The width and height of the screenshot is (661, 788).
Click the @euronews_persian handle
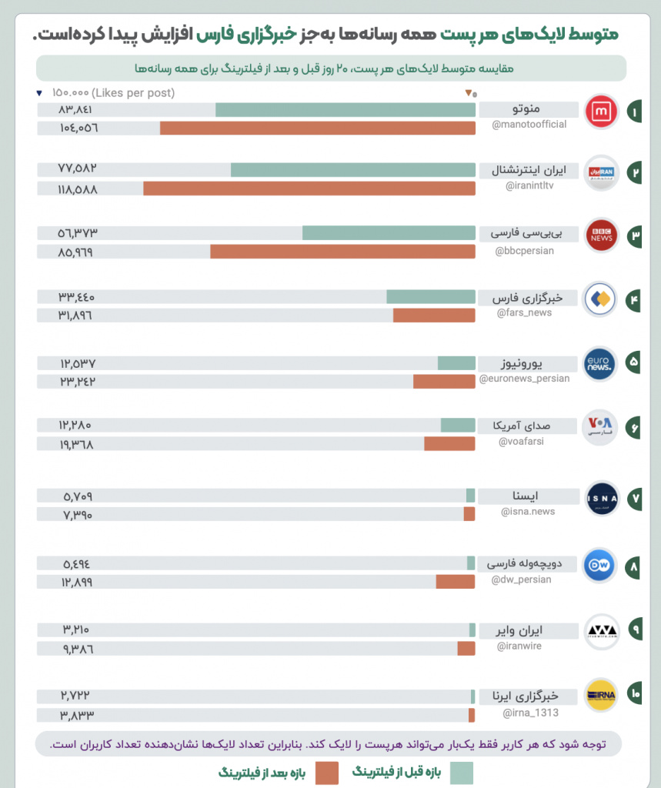pos(526,379)
